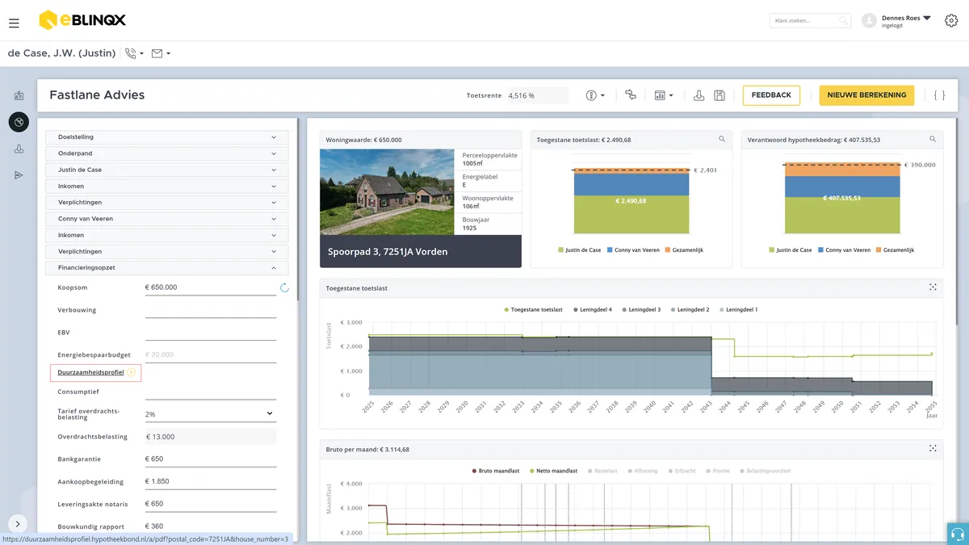Toggle Rentelast legend series visibility
The height and width of the screenshot is (545, 969).
(602, 471)
